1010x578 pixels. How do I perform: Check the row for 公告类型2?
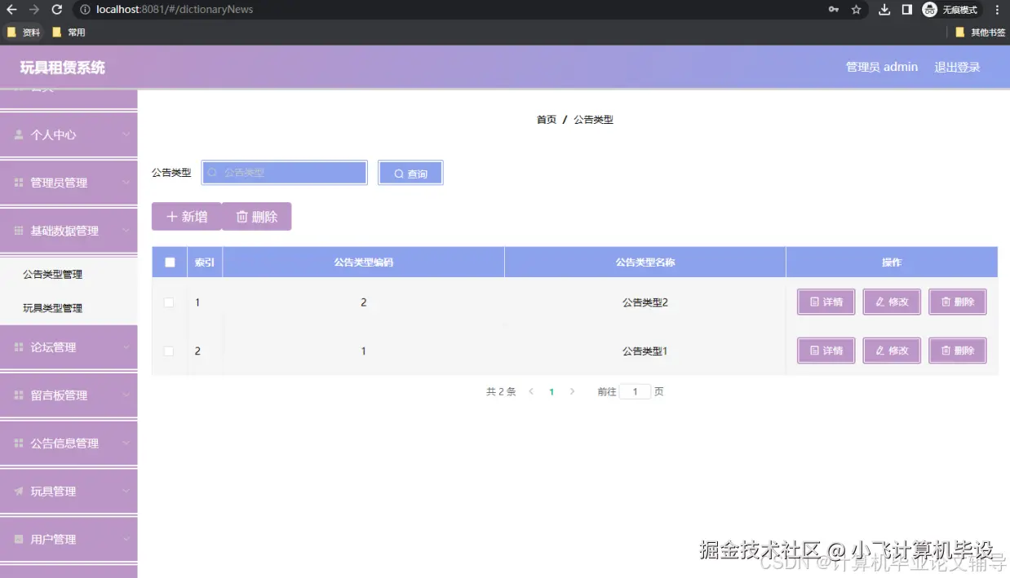pos(169,302)
